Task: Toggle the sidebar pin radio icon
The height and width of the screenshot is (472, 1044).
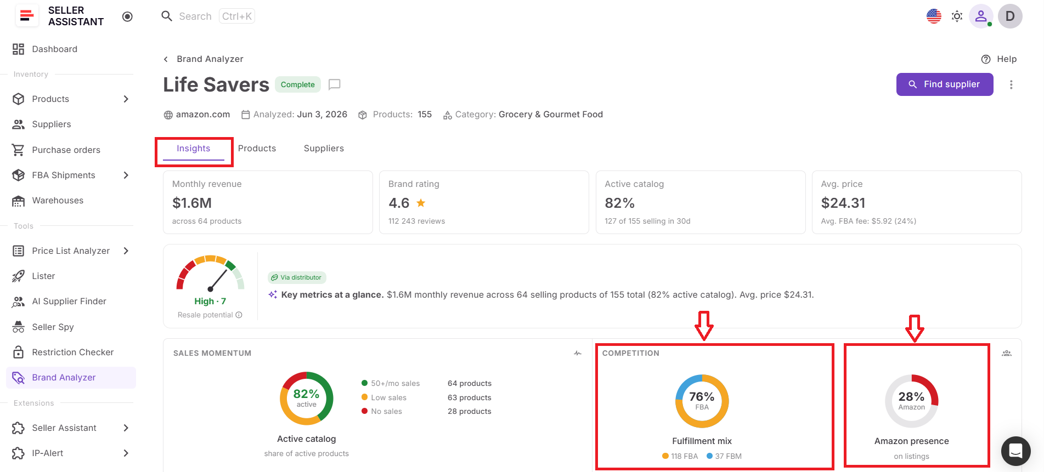Action: click(127, 16)
